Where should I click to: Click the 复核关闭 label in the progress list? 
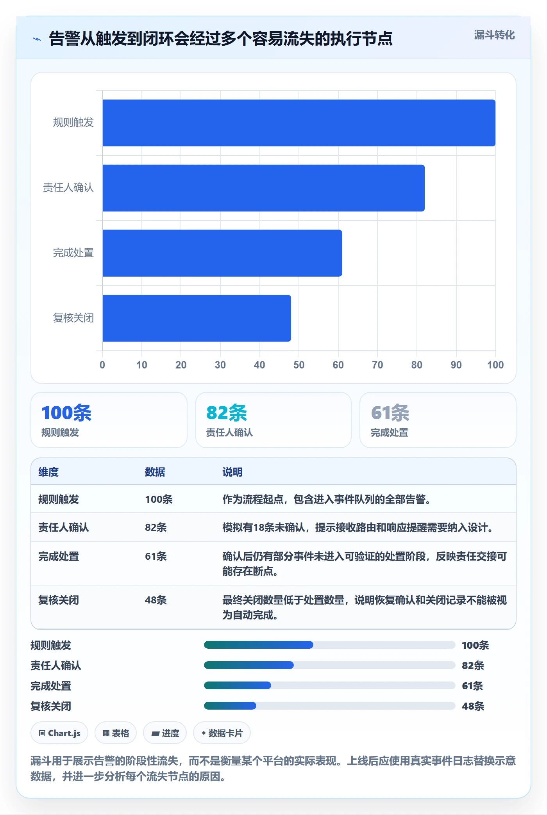point(51,706)
